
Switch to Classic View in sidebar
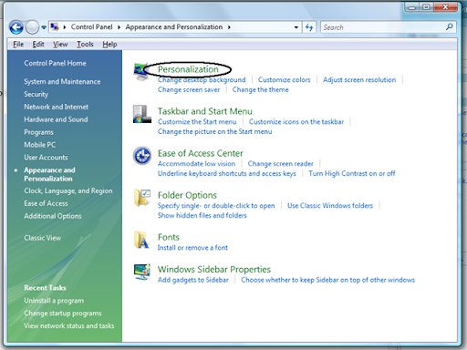(x=43, y=238)
